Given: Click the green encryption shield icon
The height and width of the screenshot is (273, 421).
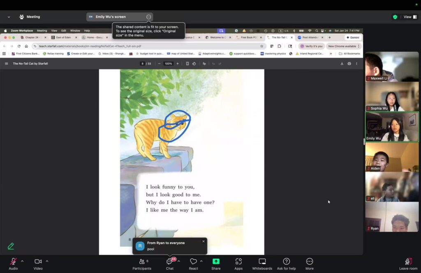Looking at the screenshot, I should pyautogui.click(x=395, y=17).
